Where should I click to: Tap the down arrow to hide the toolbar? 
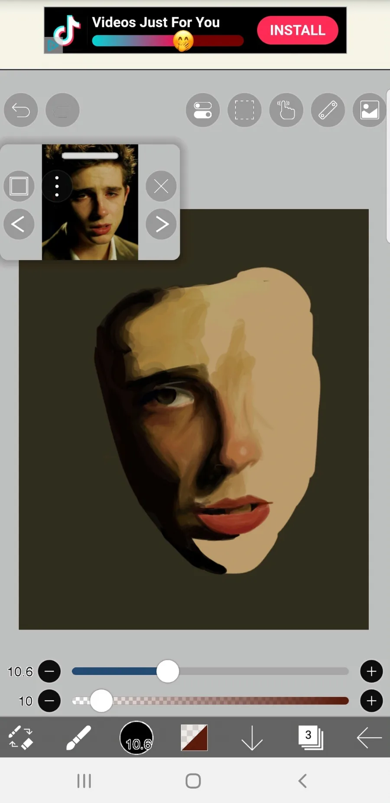[x=252, y=738]
